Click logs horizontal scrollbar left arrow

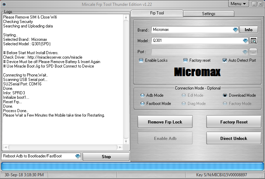click(x=5, y=147)
